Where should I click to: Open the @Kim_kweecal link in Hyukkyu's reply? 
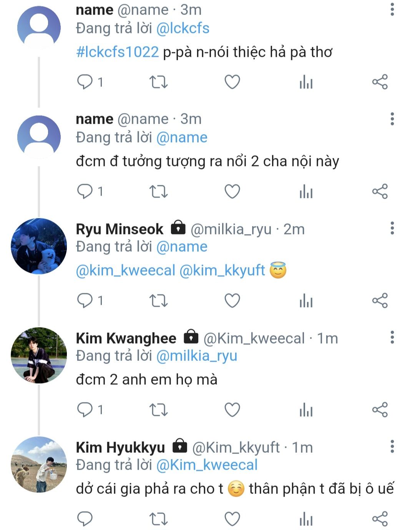pos(207,465)
